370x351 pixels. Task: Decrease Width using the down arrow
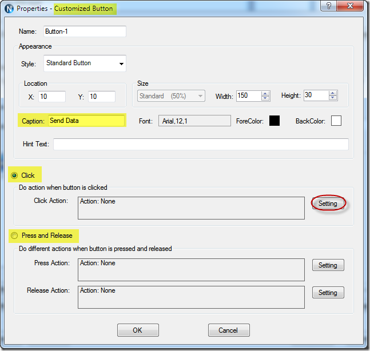tap(265, 98)
